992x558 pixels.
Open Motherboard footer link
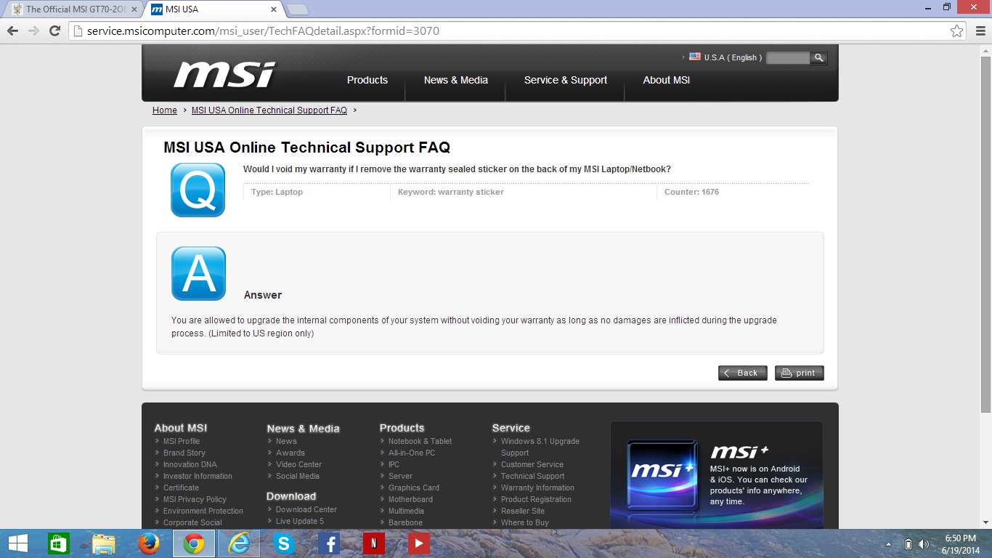410,499
